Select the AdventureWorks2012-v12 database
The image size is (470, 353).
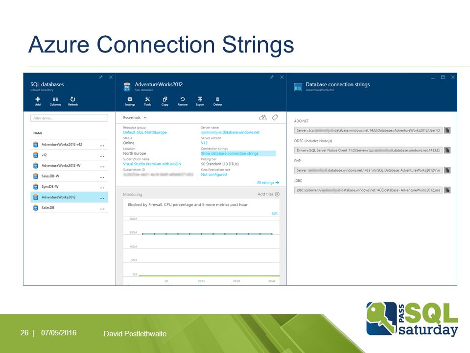(69, 144)
